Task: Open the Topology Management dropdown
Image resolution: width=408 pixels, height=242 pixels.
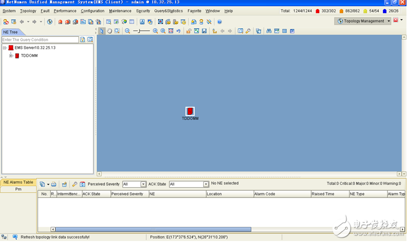Action: 388,21
